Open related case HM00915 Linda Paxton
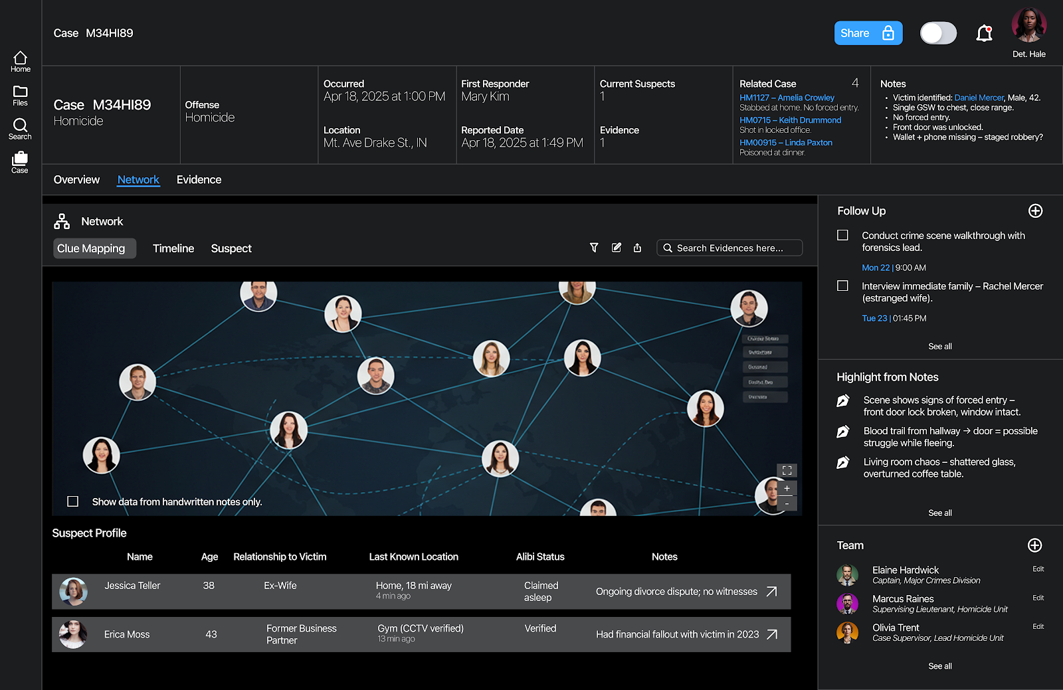This screenshot has height=690, width=1063. [x=786, y=143]
